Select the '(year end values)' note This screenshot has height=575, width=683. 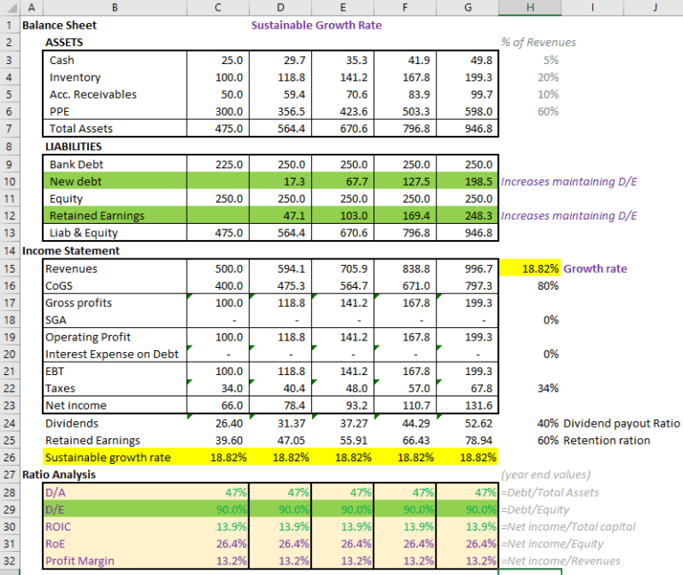point(546,475)
